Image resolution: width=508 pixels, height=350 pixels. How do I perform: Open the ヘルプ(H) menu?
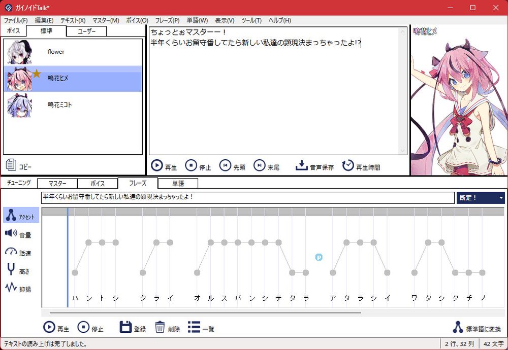tap(280, 20)
